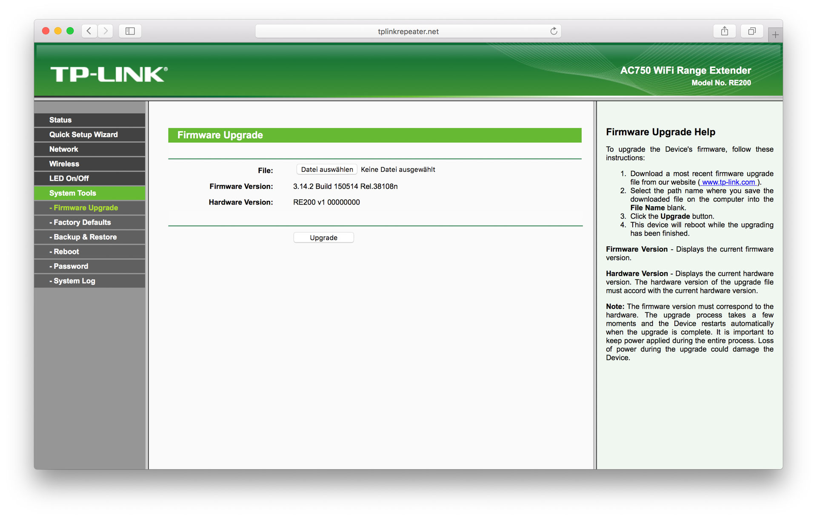Click the Keine Datei ausgewählt text
Screen dimensions: 817x518
pos(398,169)
